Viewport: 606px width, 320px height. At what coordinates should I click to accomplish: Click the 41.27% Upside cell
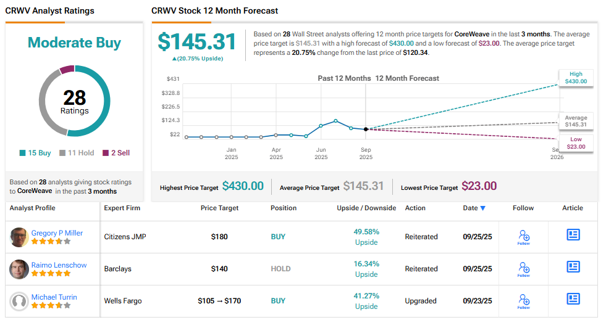pos(366,301)
